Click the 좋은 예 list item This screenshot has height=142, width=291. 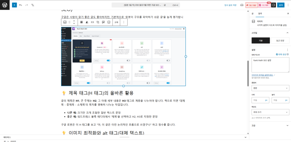point(112,117)
